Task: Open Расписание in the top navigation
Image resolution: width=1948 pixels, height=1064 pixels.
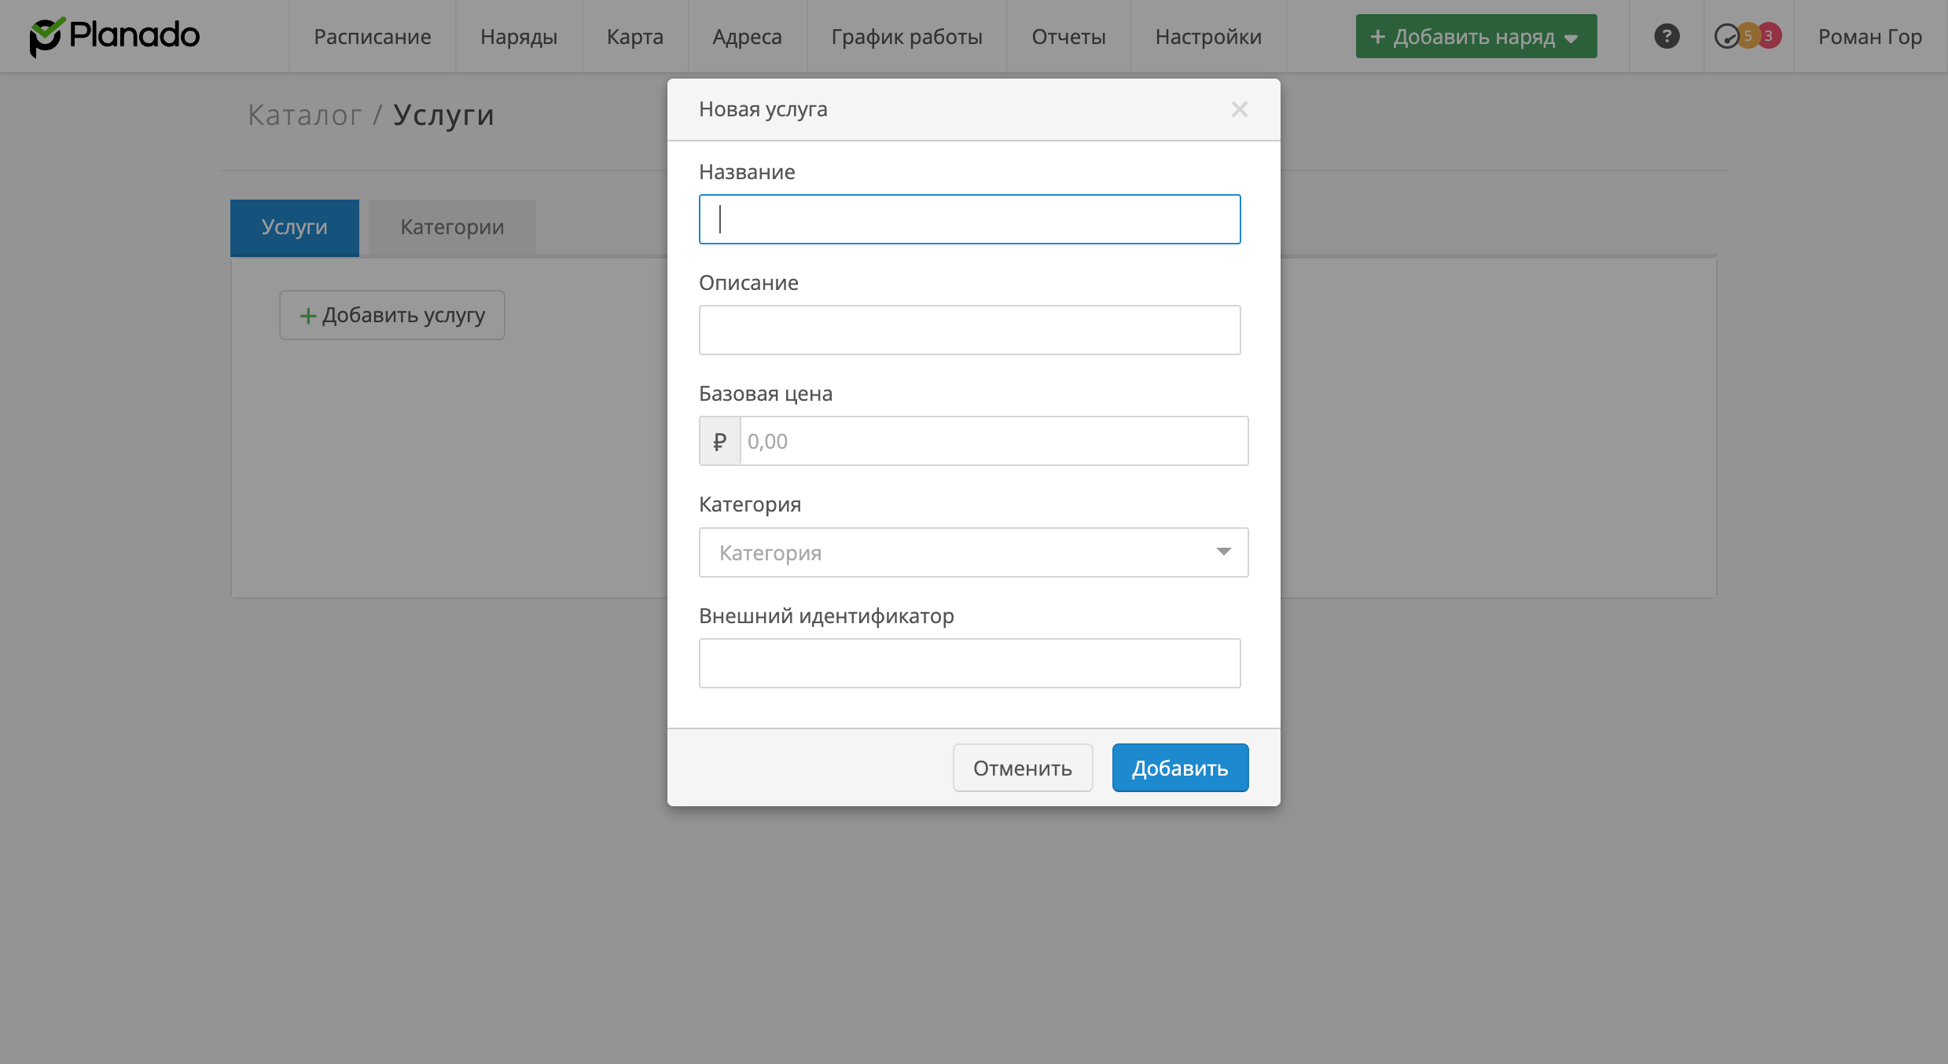Action: [372, 36]
